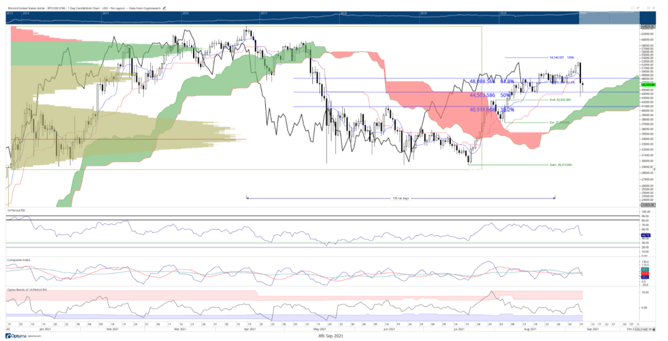Select the 40,918.608 38.2% Fibonacci label
The image size is (668, 341).
pyautogui.click(x=493, y=110)
